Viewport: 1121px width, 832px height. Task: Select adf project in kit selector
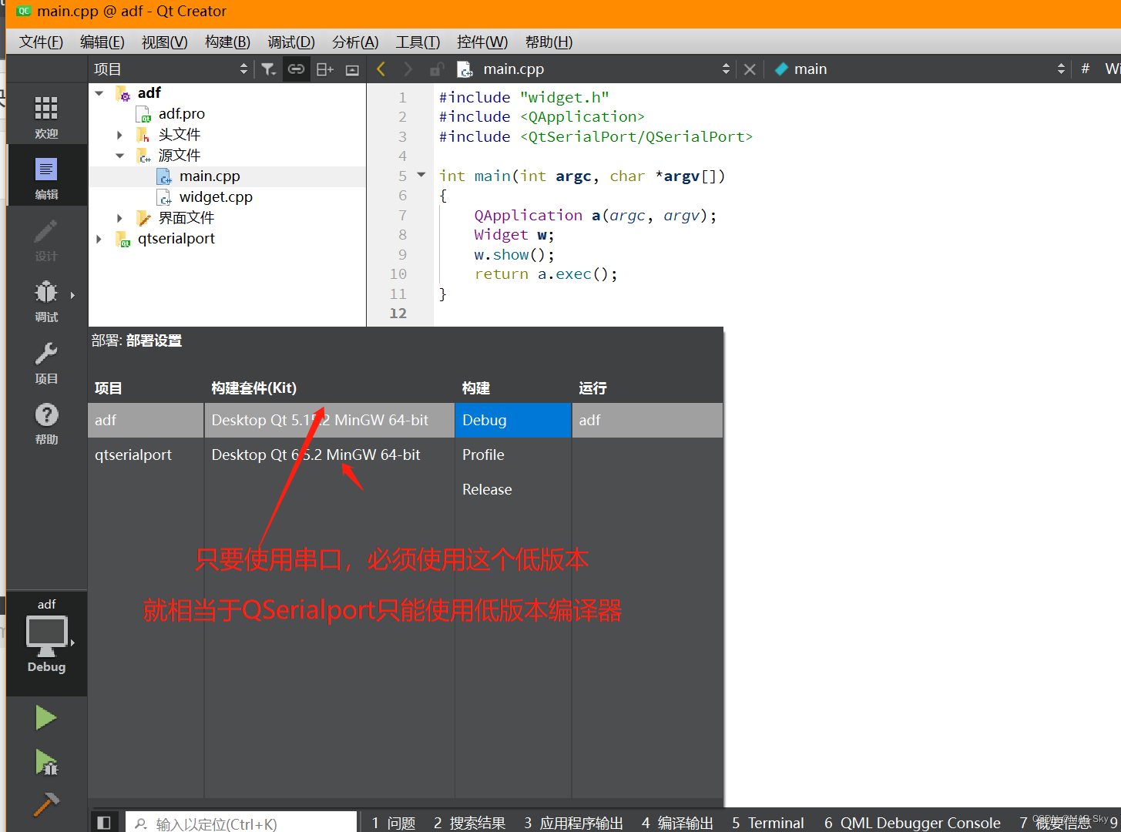[146, 420]
